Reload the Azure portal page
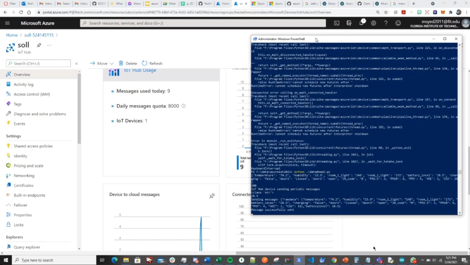 click(21, 12)
